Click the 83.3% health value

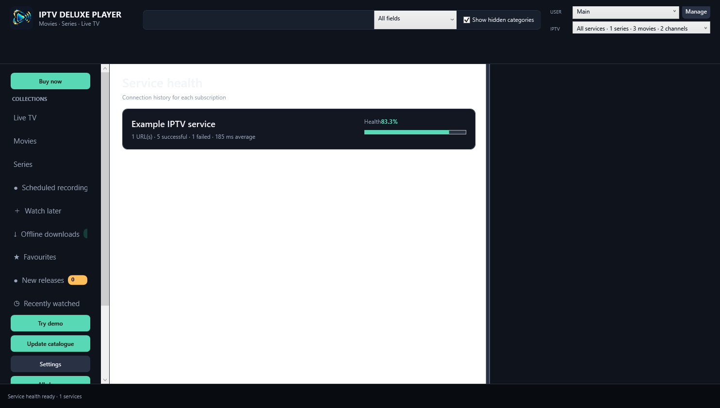[389, 122]
